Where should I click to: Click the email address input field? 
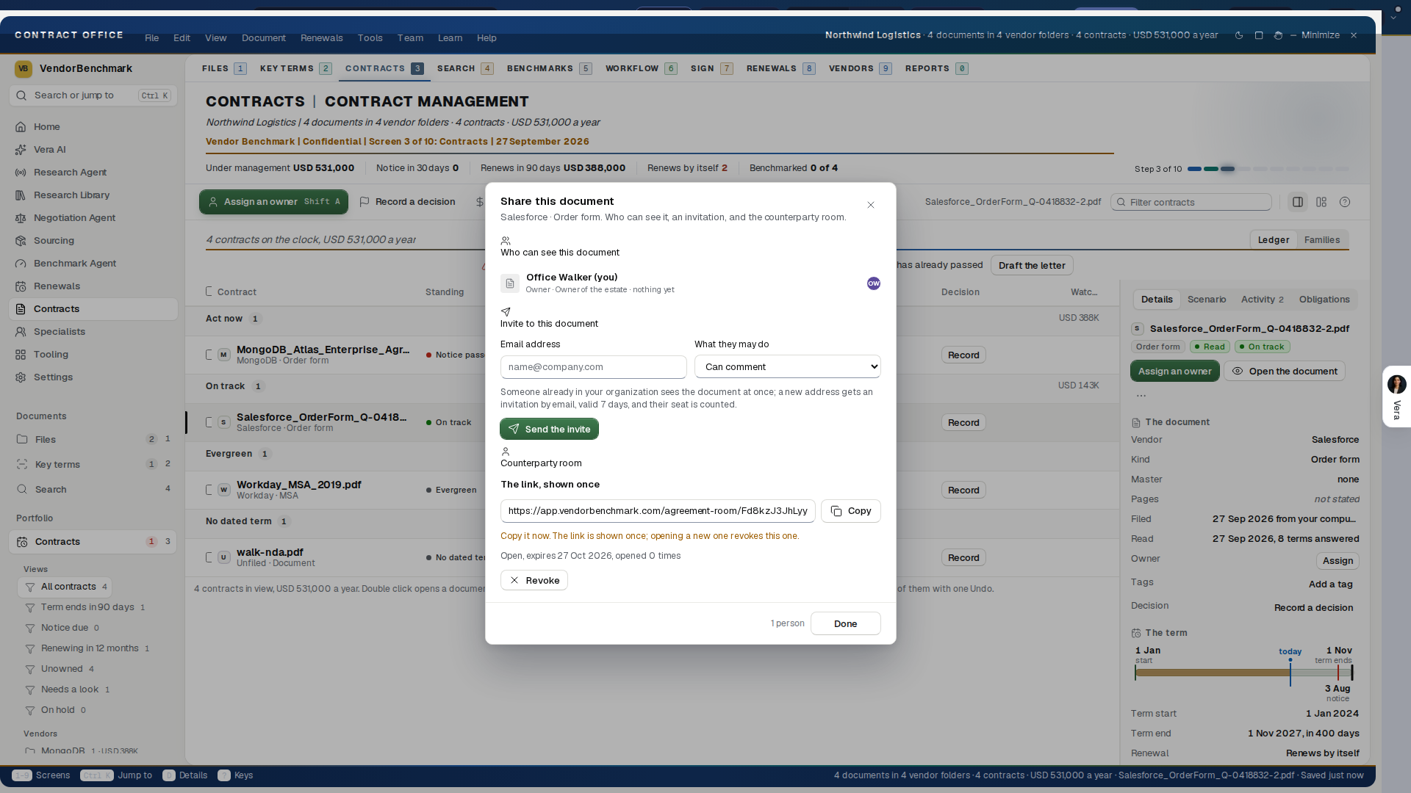point(593,366)
